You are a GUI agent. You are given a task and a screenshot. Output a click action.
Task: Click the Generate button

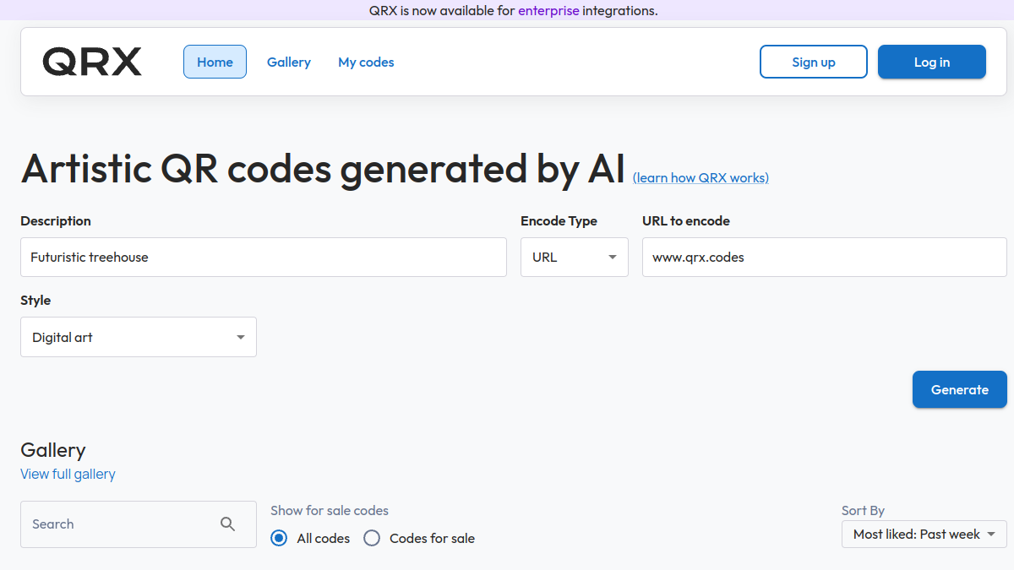[960, 389]
